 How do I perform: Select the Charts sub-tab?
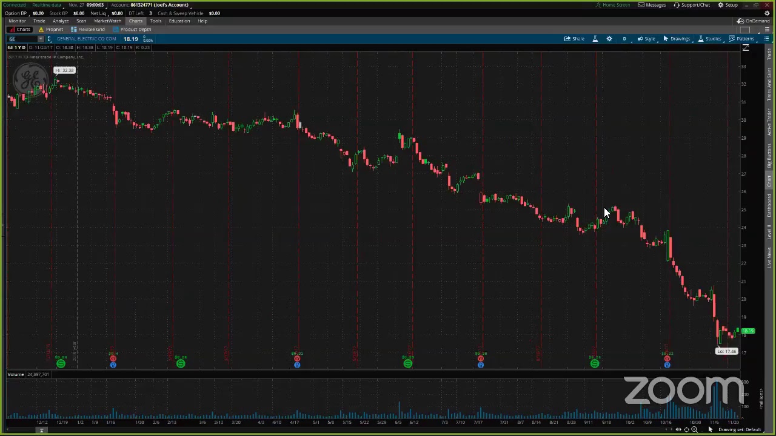[x=20, y=30]
